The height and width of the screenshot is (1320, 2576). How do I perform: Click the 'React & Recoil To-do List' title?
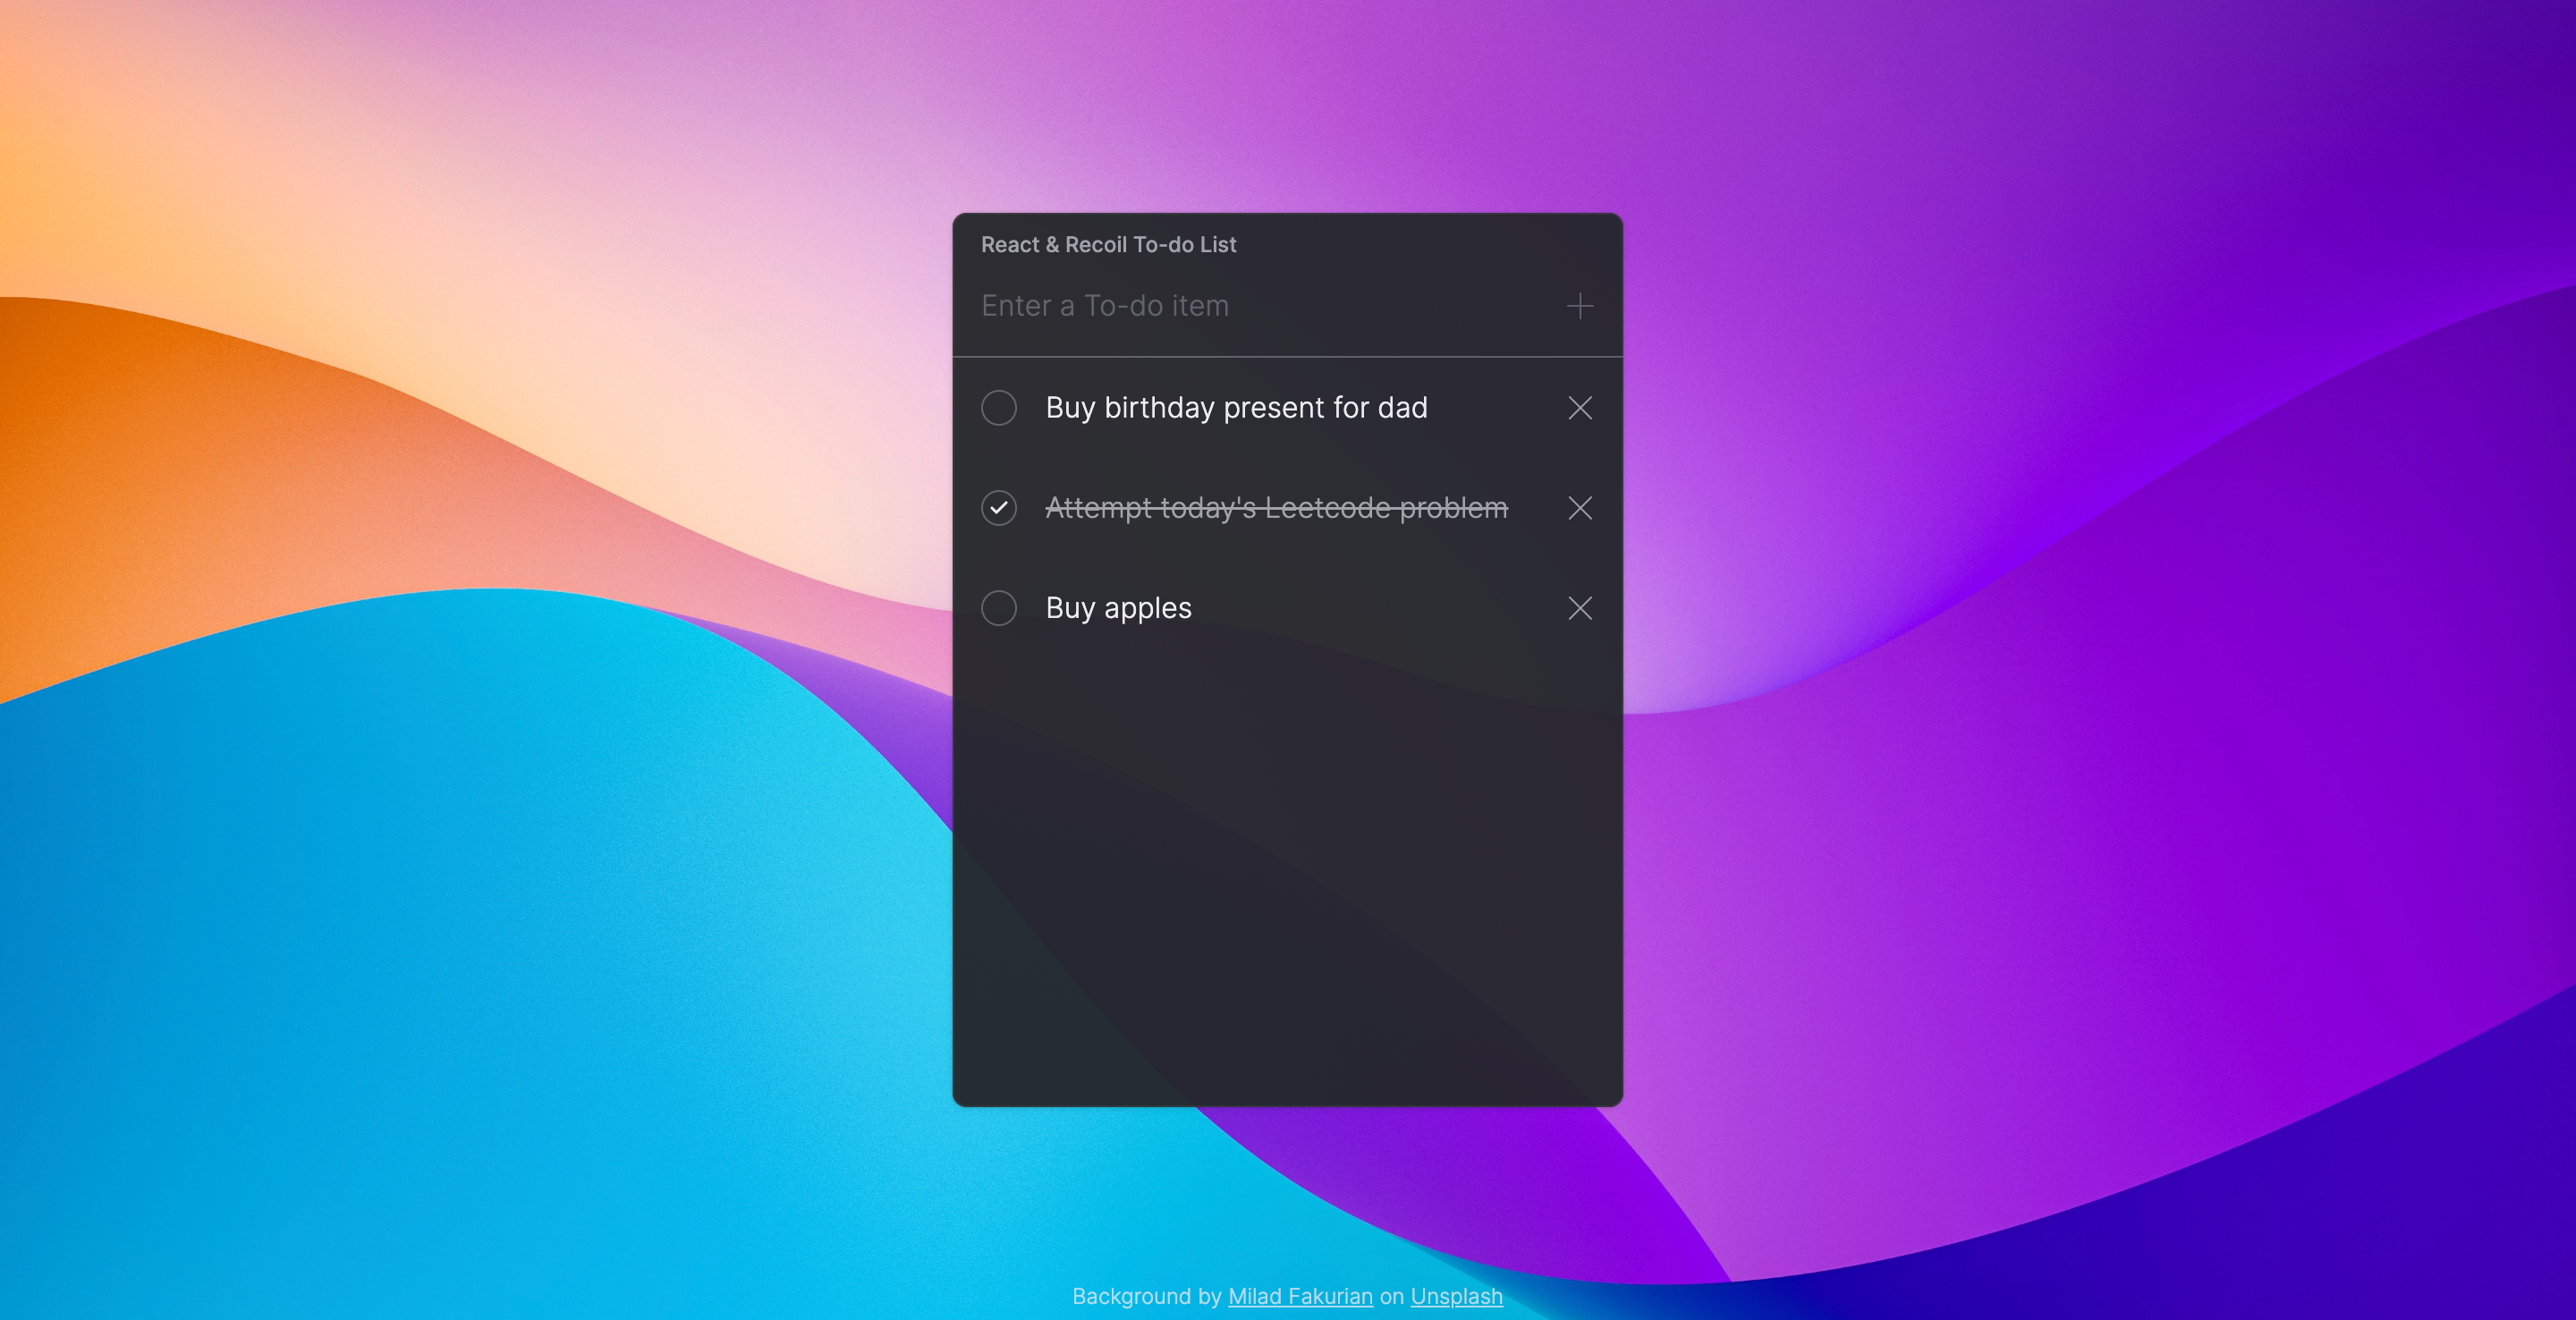(x=1108, y=245)
